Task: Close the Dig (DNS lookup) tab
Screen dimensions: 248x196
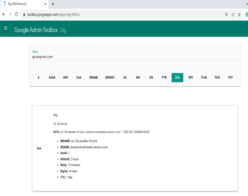Action: click(x=45, y=4)
